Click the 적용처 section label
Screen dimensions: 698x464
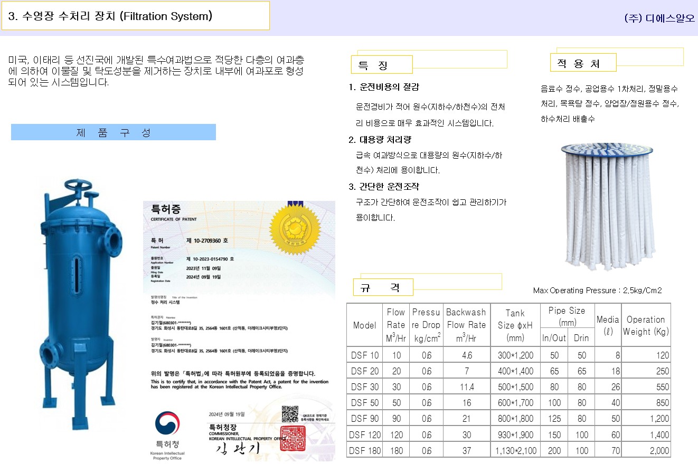point(583,64)
